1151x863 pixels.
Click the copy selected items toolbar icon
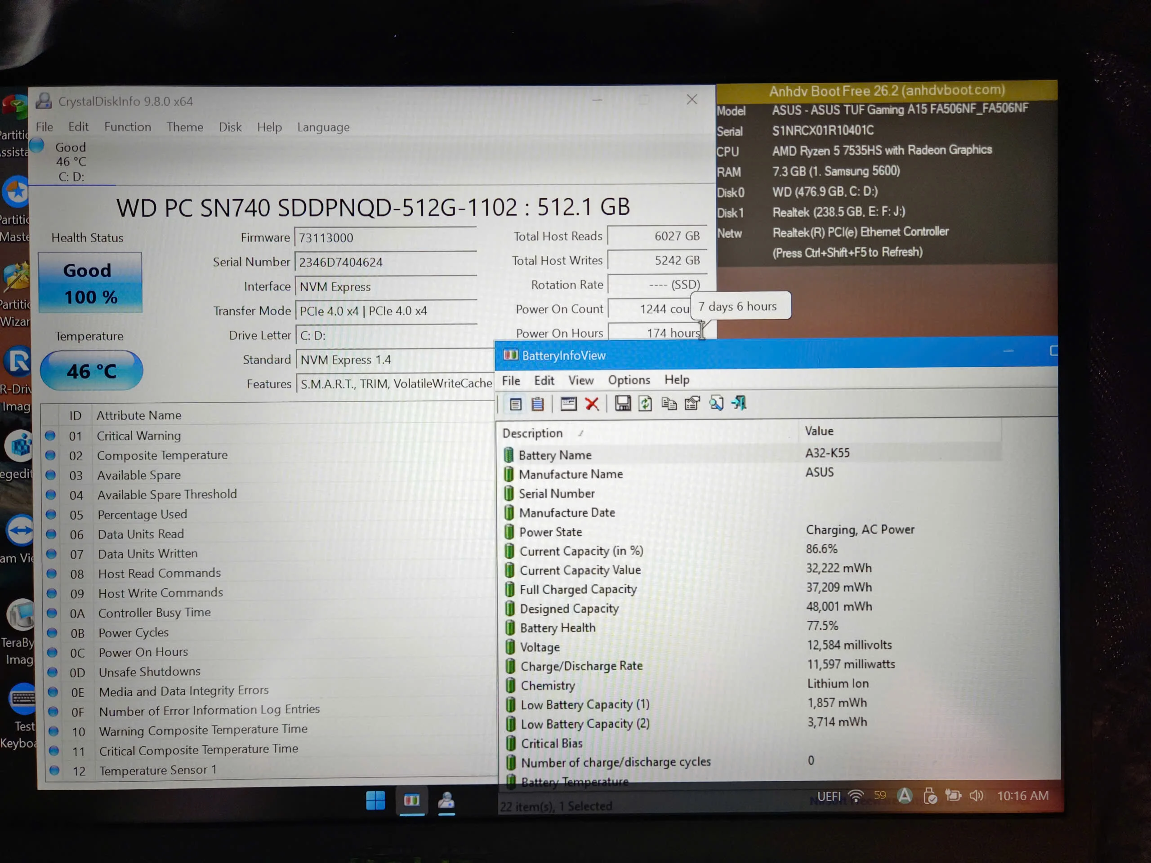[669, 403]
